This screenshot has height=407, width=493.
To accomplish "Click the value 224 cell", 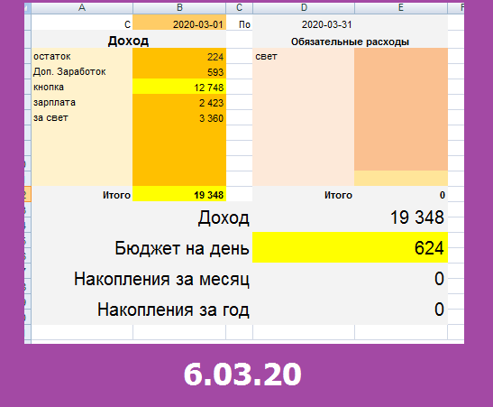I will pos(179,56).
